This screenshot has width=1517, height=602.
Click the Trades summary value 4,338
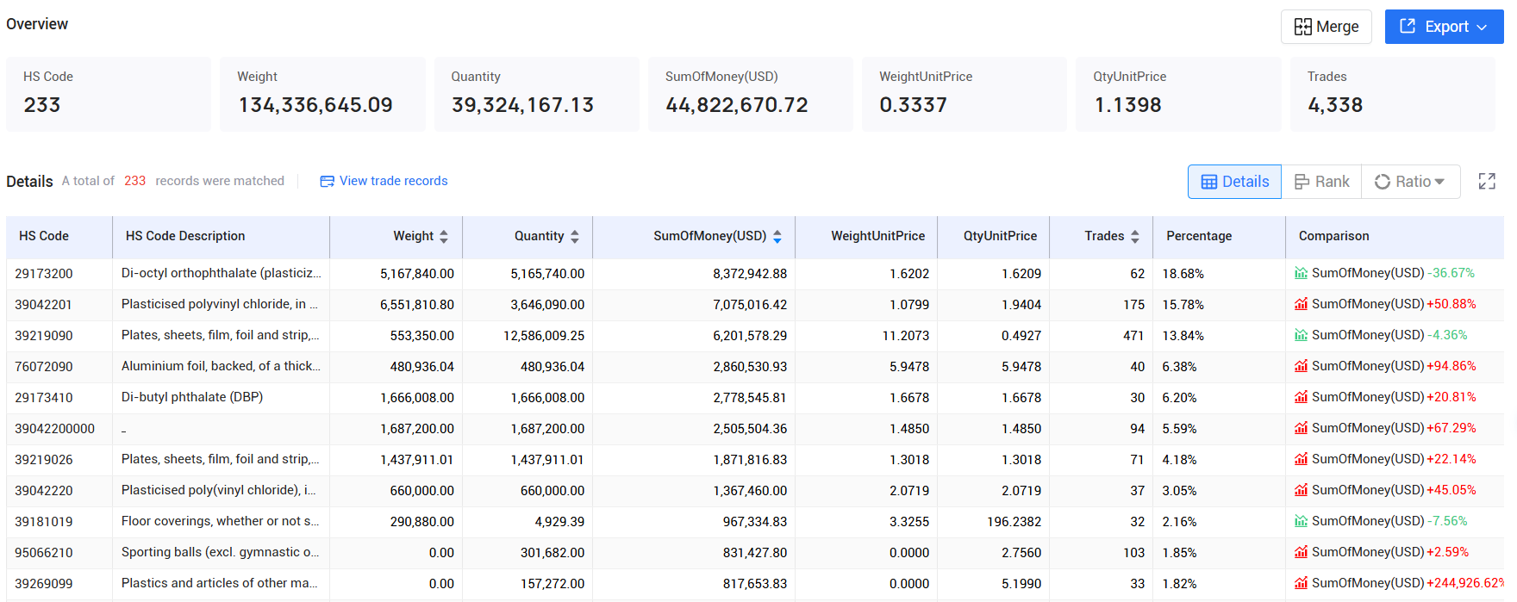point(1335,105)
